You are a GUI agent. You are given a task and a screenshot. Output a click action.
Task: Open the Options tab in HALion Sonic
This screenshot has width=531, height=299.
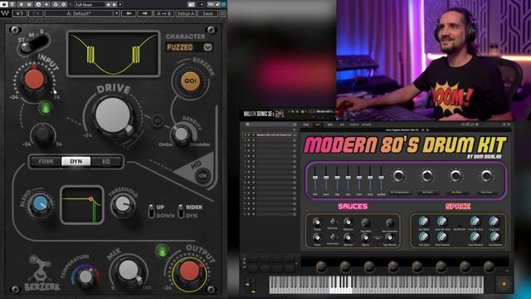367,125
